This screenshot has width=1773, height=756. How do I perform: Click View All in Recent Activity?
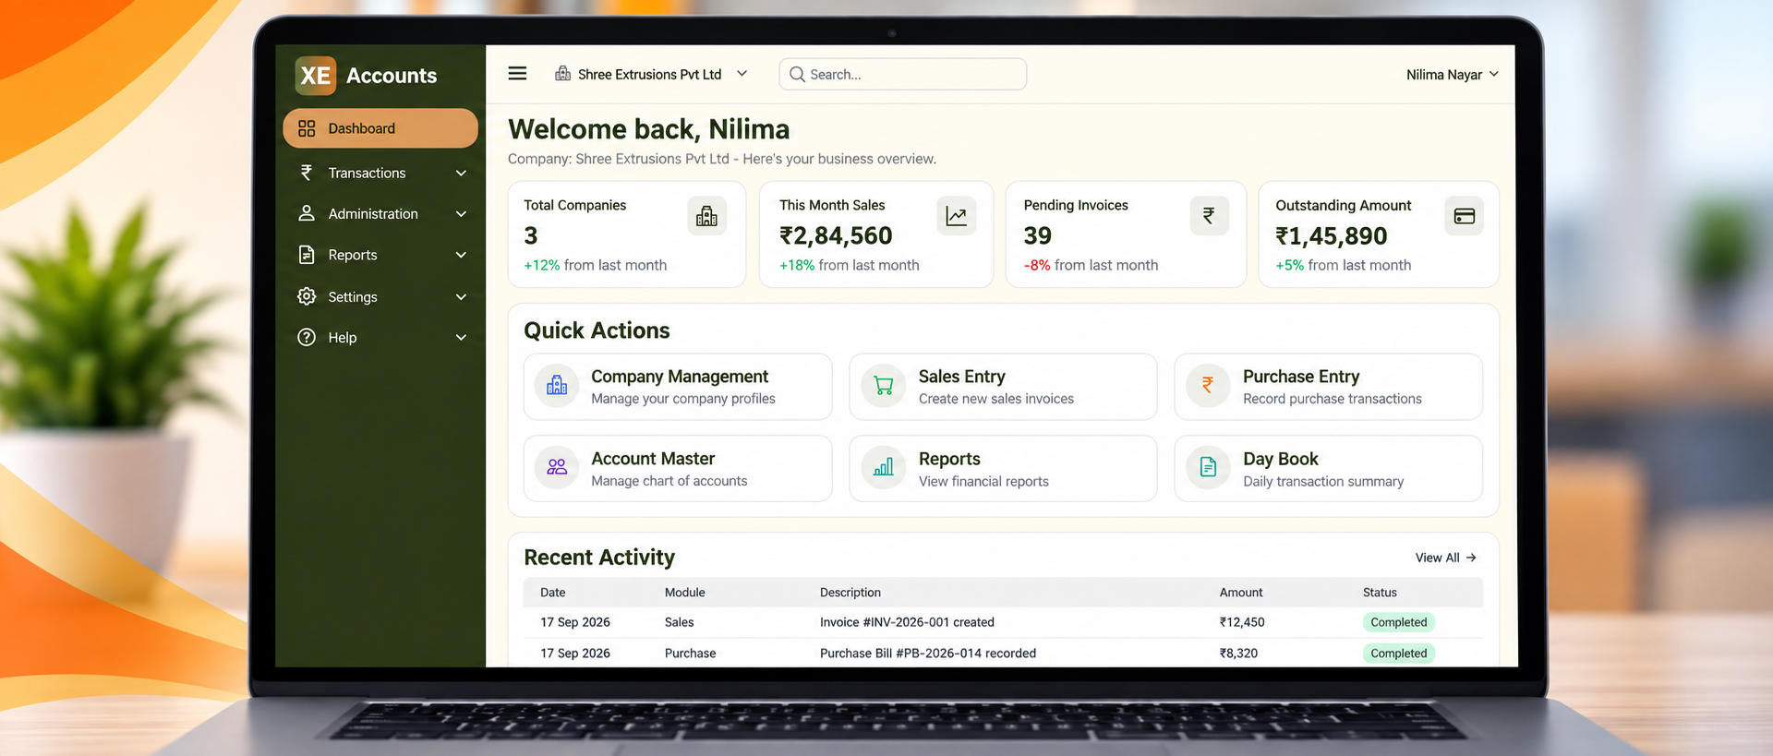point(1445,558)
